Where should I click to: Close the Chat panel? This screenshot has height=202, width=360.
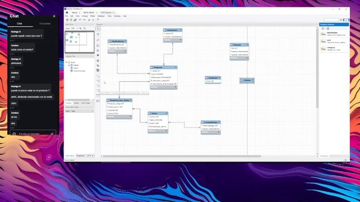click(54, 16)
